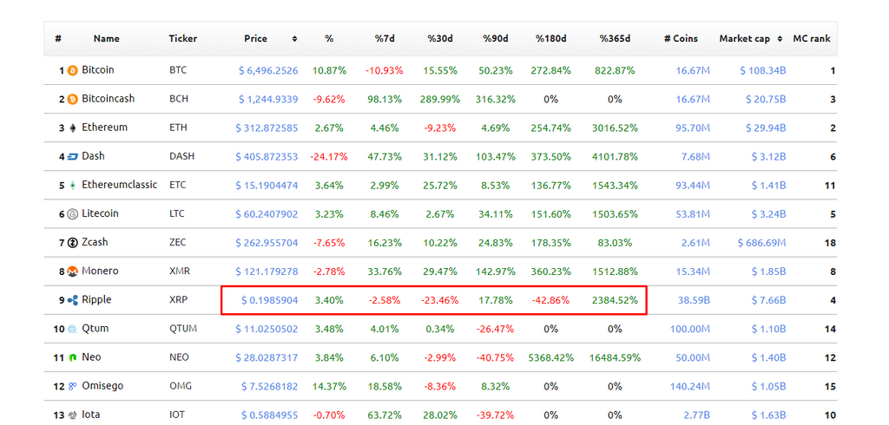Image resolution: width=889 pixels, height=425 pixels.
Task: Click Bitcoin price $ 6,496.2526
Action: (268, 71)
